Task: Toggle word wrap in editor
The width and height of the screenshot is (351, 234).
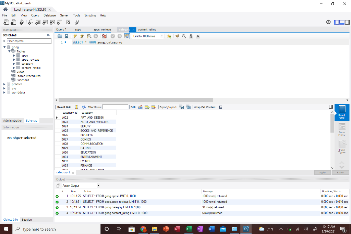Action: tap(198, 36)
